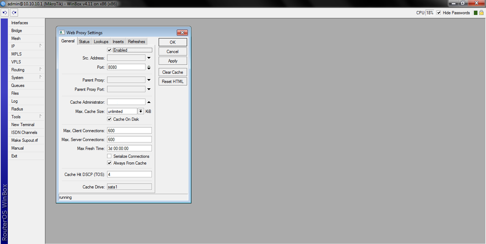Switch to the Refreshes tab
Image resolution: width=486 pixels, height=244 pixels.
pos(137,42)
